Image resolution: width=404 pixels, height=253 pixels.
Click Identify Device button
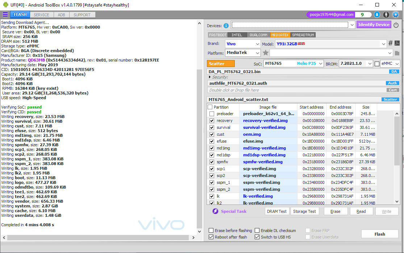[374, 25]
